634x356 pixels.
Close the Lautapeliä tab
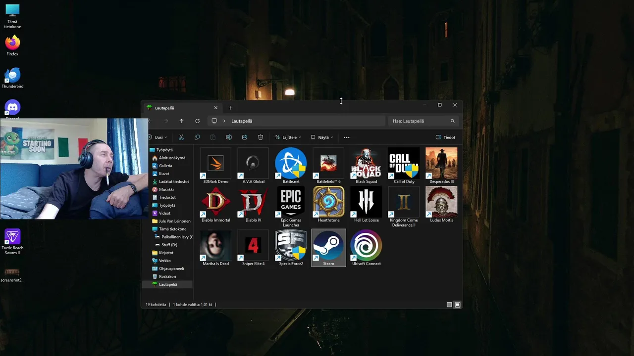pyautogui.click(x=215, y=108)
